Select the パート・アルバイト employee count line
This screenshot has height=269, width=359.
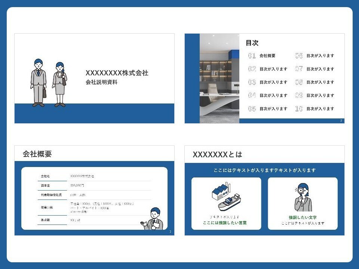click(x=90, y=208)
